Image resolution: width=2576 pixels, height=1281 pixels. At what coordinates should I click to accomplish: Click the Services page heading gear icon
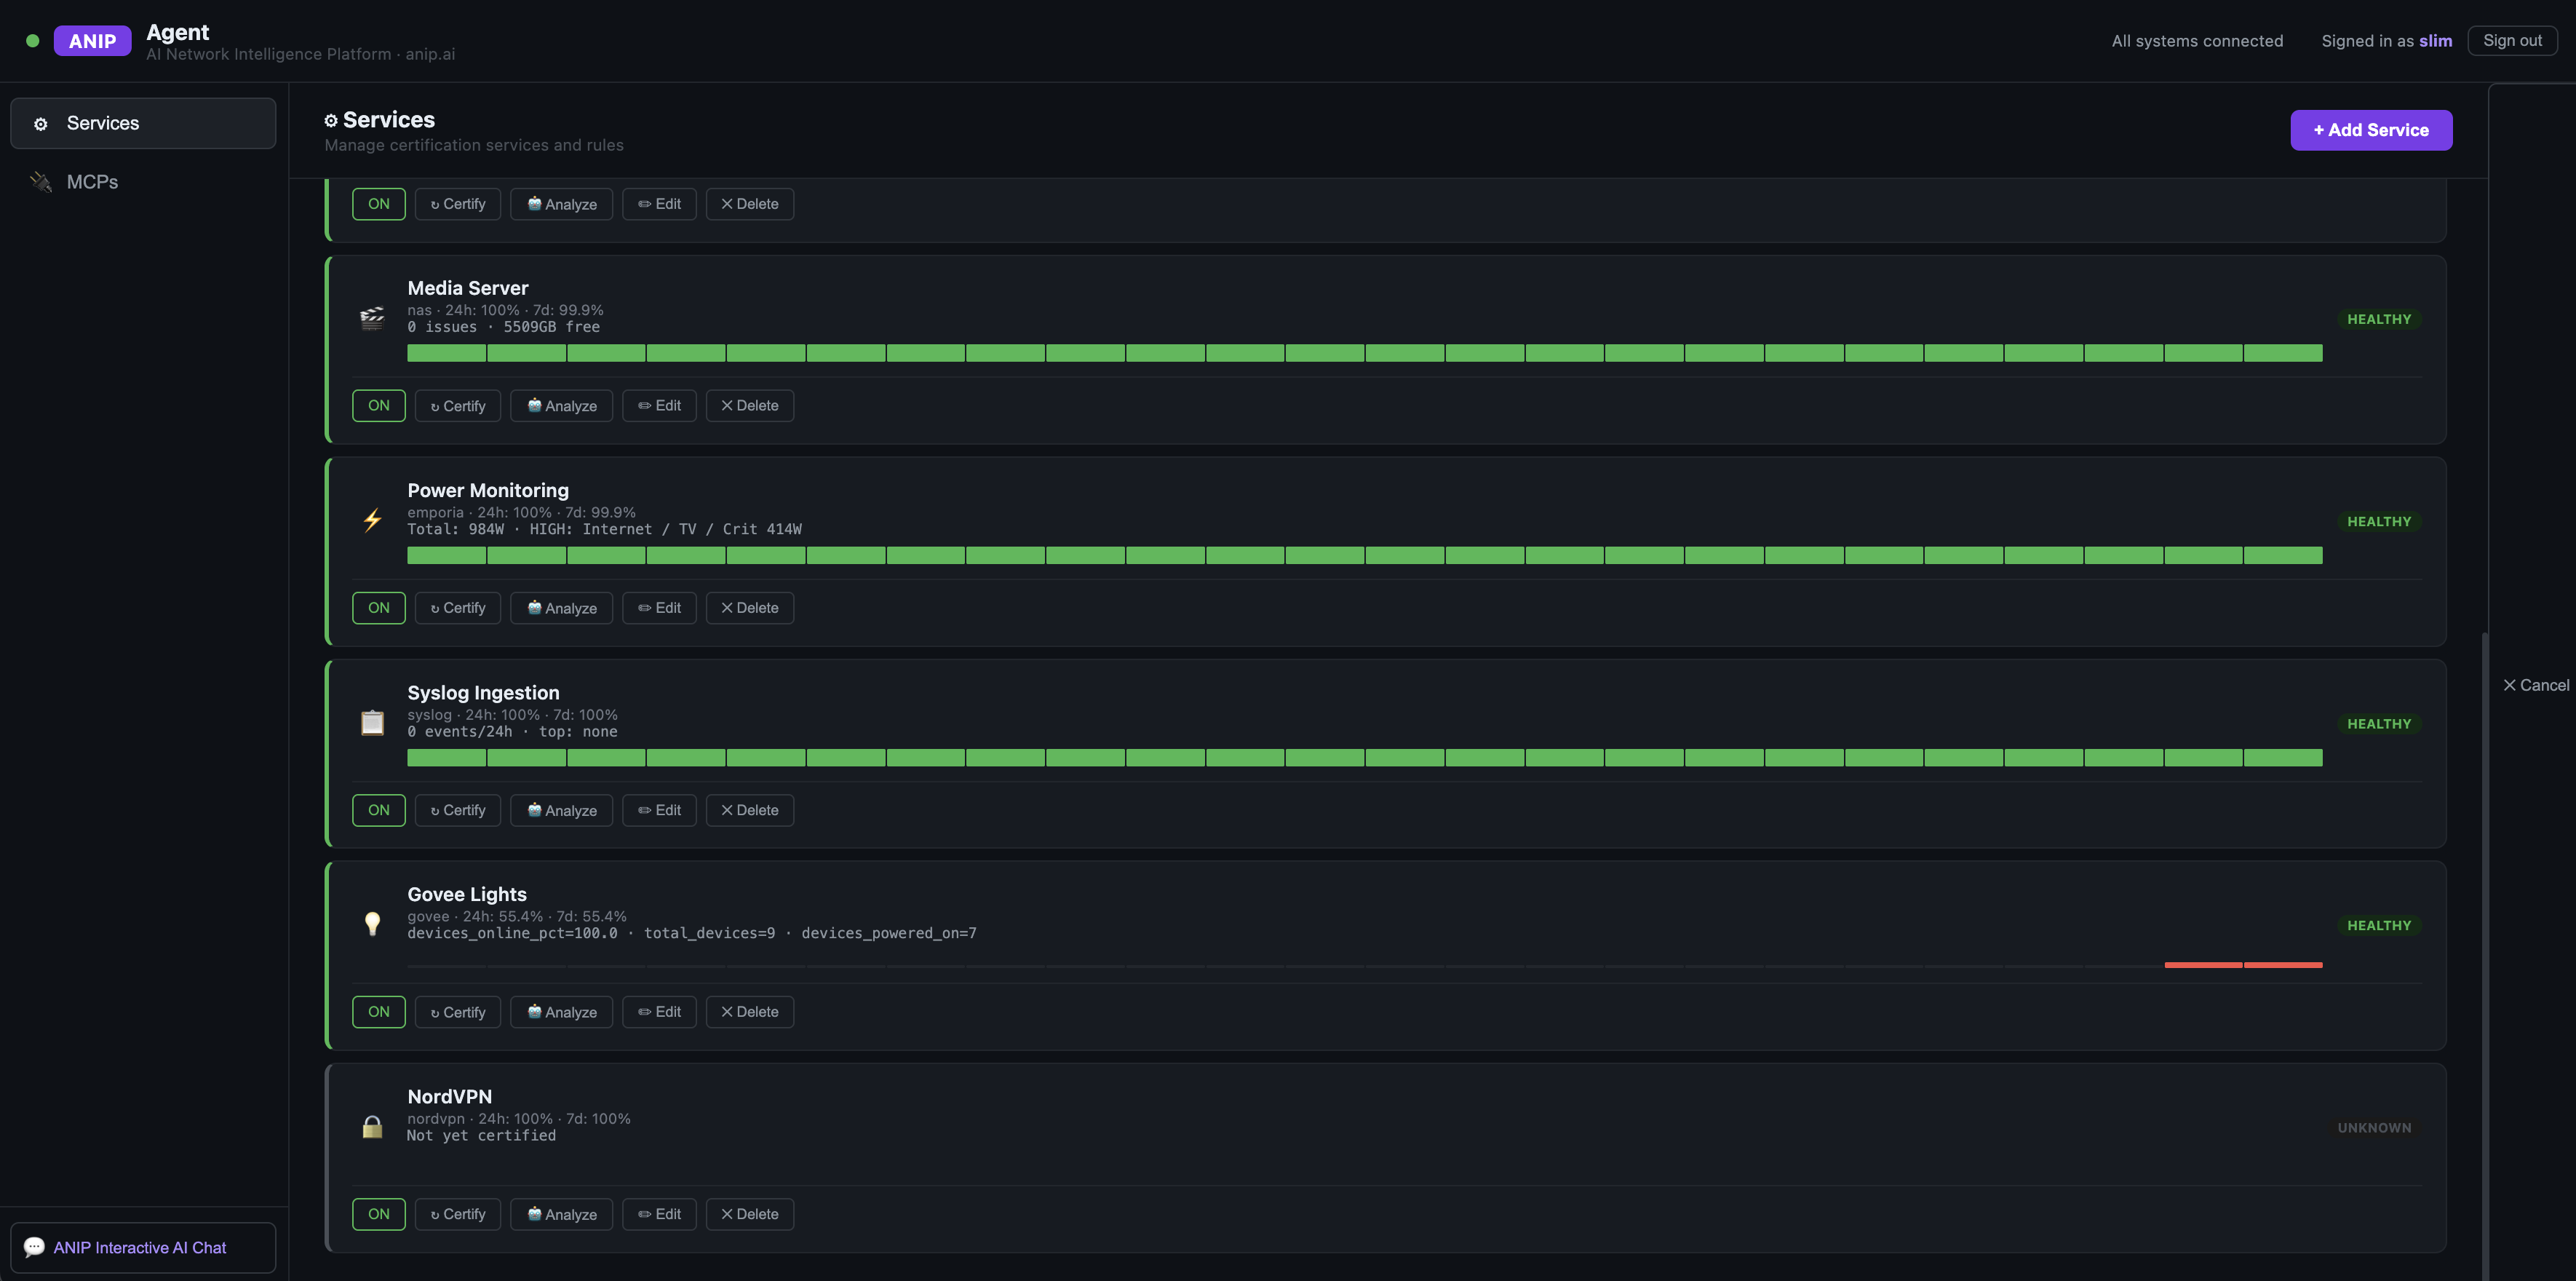[x=331, y=120]
